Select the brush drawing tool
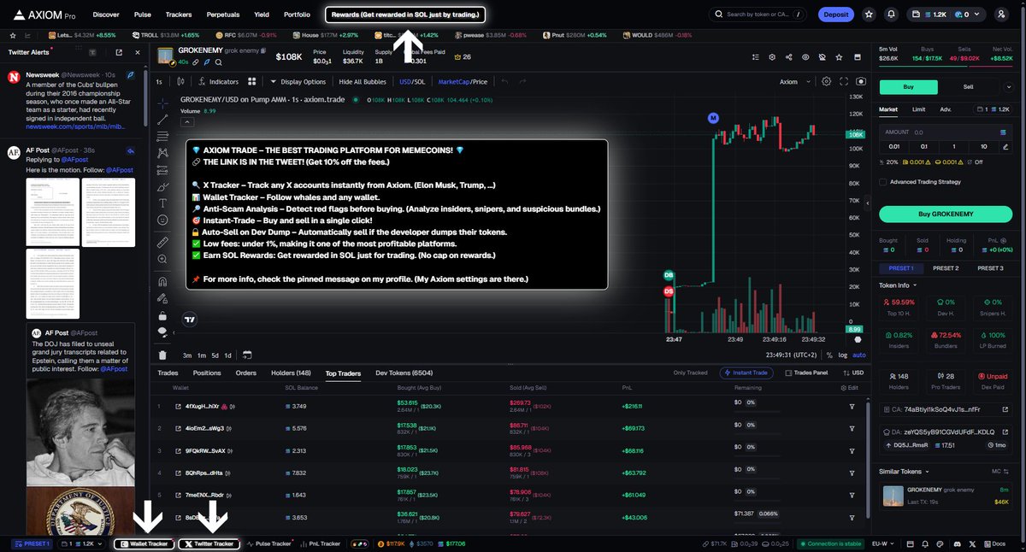The width and height of the screenshot is (1026, 552). (162, 186)
